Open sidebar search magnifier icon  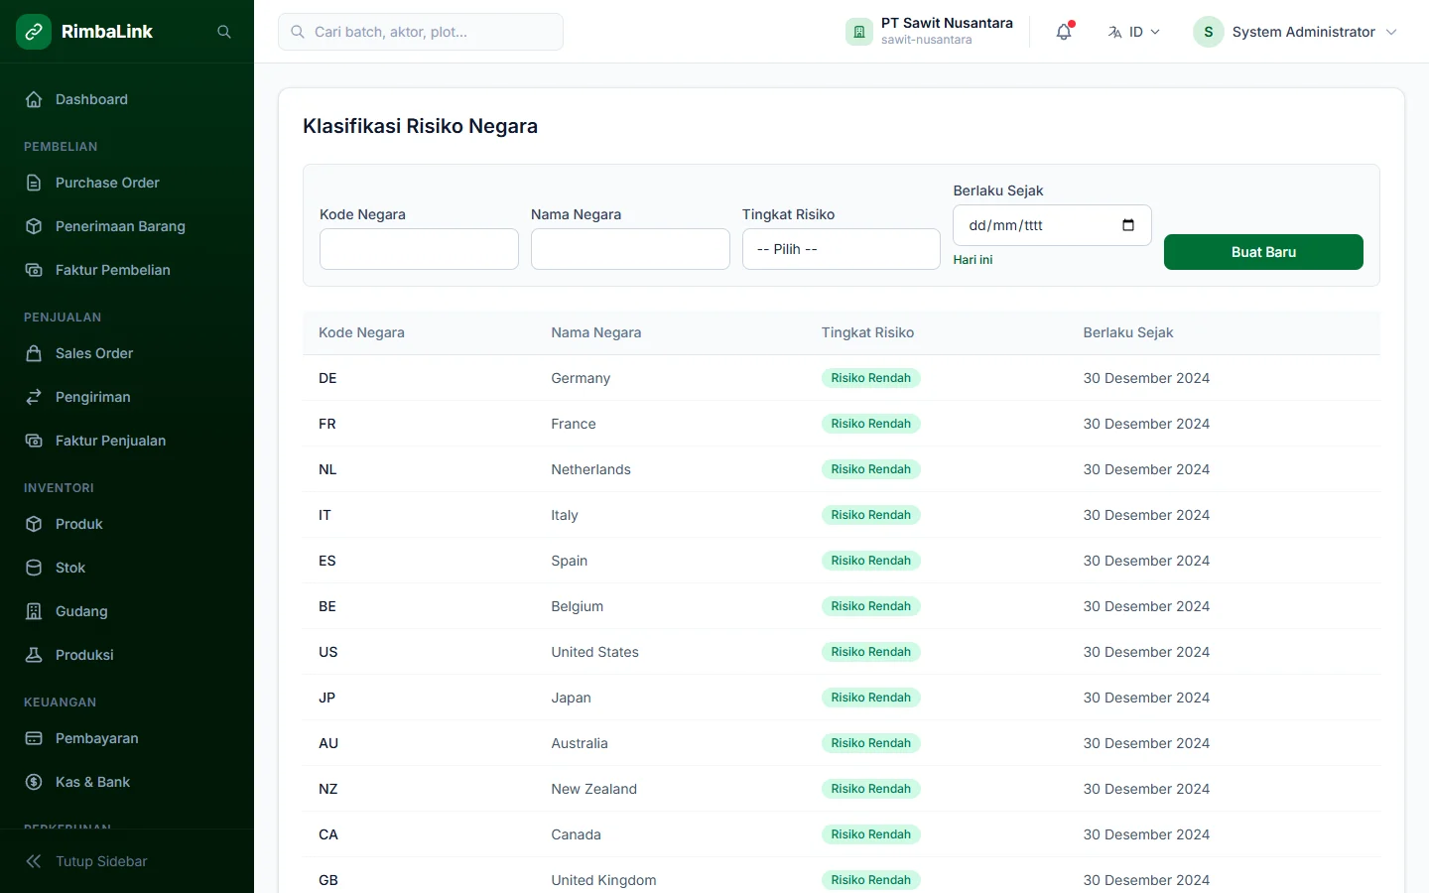224,32
